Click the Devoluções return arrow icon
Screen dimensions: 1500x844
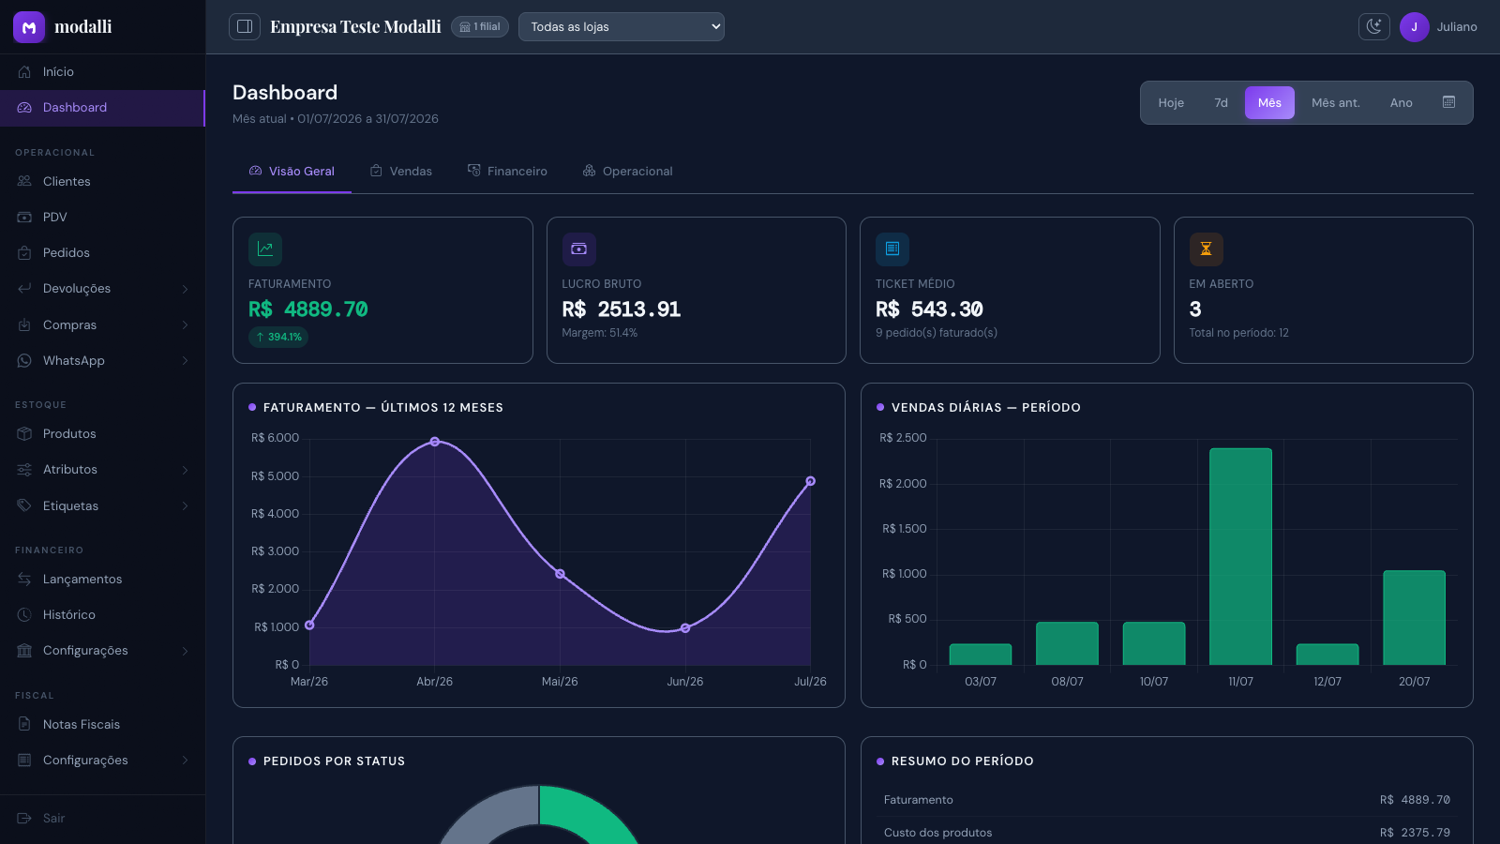tap(24, 288)
